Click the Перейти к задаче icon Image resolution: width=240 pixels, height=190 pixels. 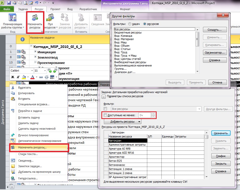pos(13,111)
